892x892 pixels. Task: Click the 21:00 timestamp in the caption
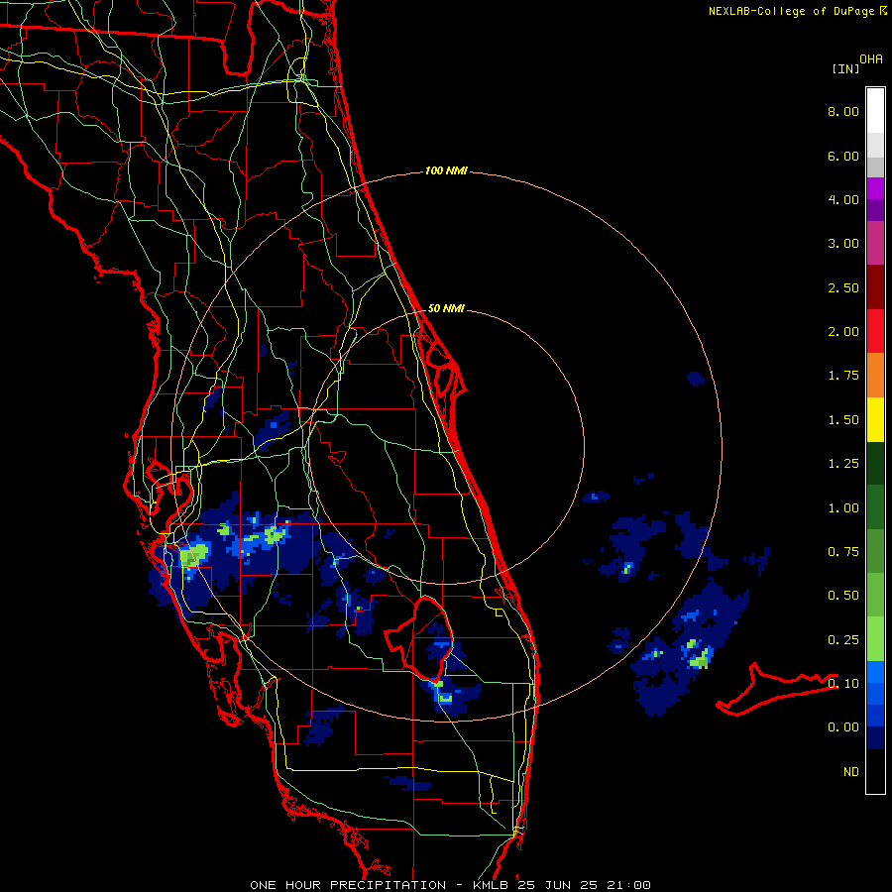(628, 885)
